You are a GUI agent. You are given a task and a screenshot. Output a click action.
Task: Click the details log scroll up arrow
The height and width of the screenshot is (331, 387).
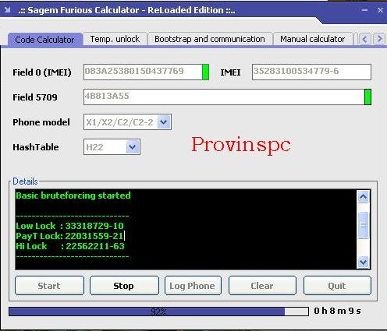pos(363,197)
